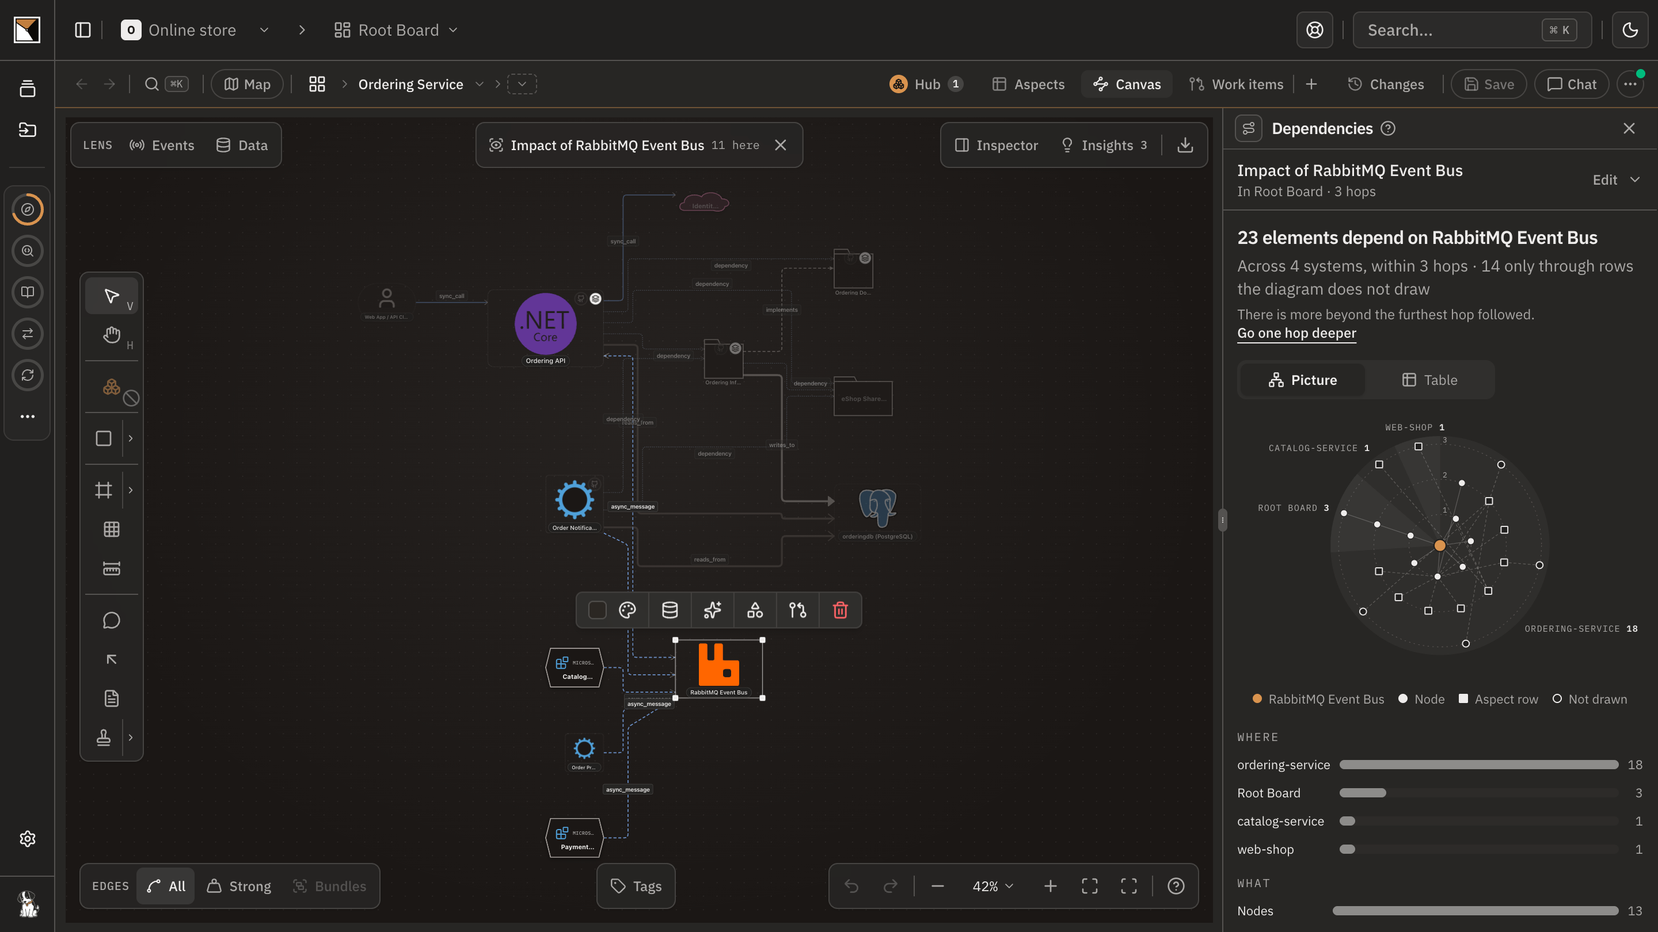Expand the Online store workspace dropdown
1658x932 pixels.
[264, 30]
